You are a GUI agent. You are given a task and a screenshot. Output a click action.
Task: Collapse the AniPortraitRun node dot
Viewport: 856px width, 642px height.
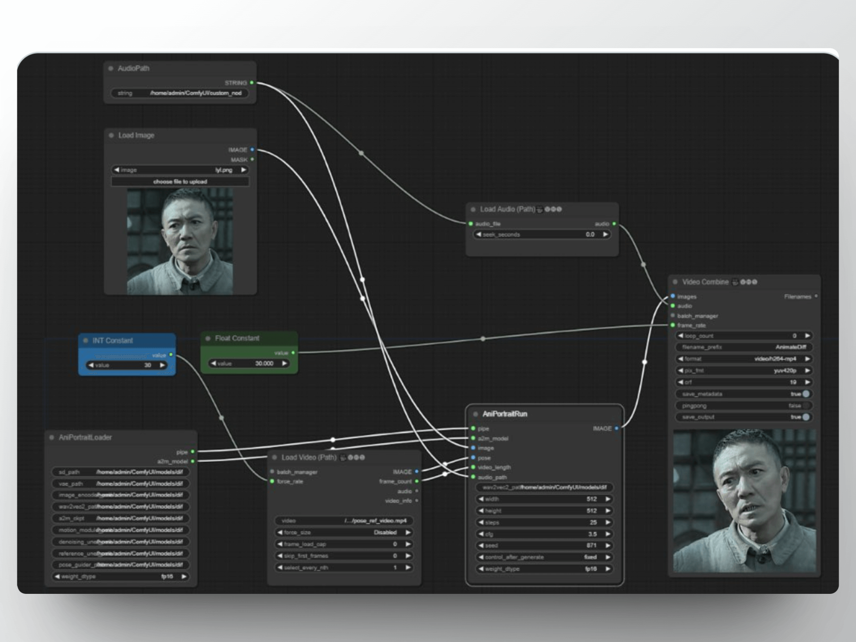point(476,414)
